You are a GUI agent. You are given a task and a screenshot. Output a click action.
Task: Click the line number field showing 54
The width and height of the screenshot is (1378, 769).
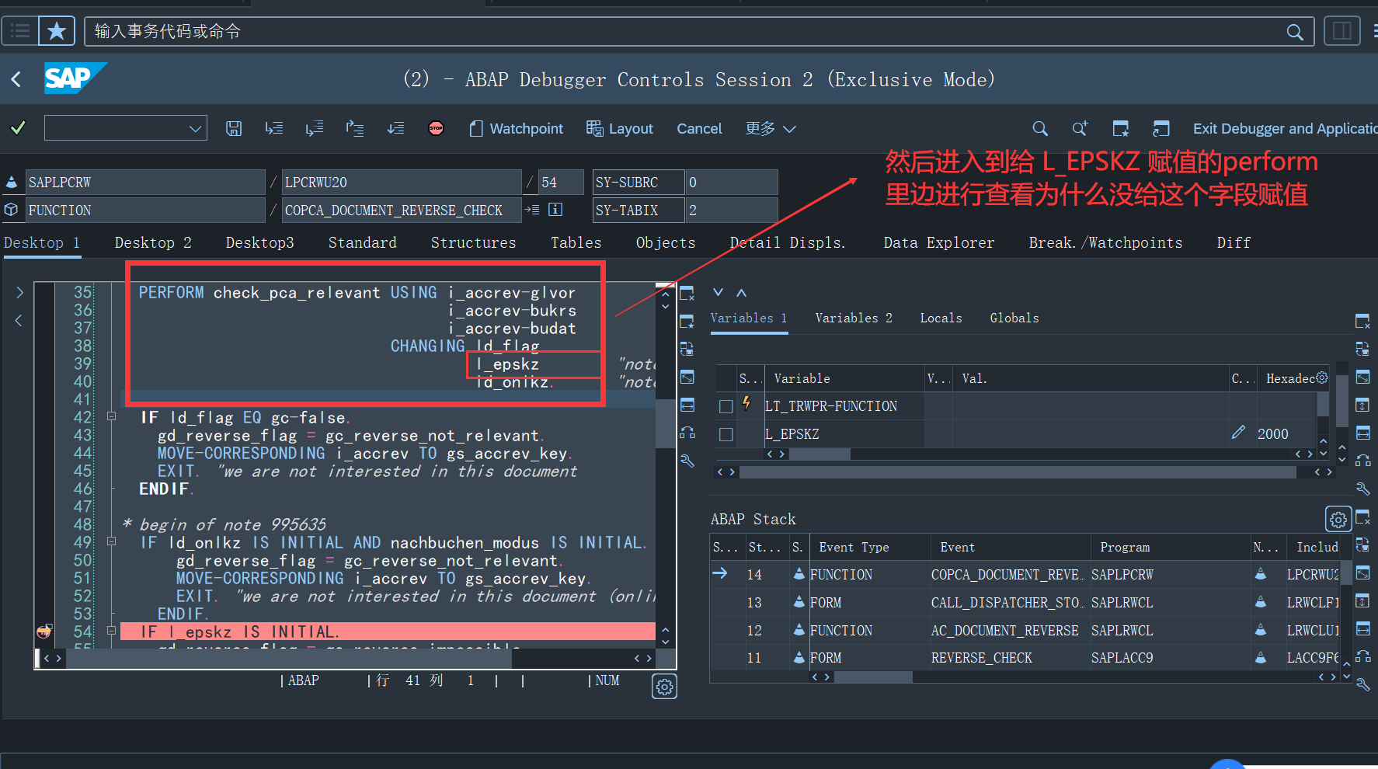click(x=560, y=182)
